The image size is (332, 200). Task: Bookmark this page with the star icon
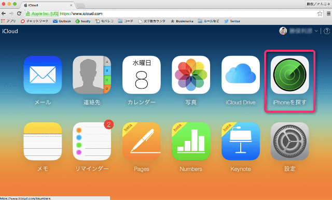point(320,13)
